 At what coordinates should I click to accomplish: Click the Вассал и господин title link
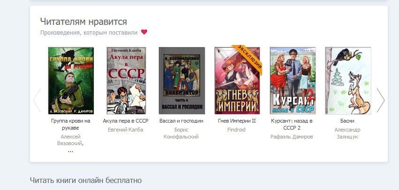181,121
